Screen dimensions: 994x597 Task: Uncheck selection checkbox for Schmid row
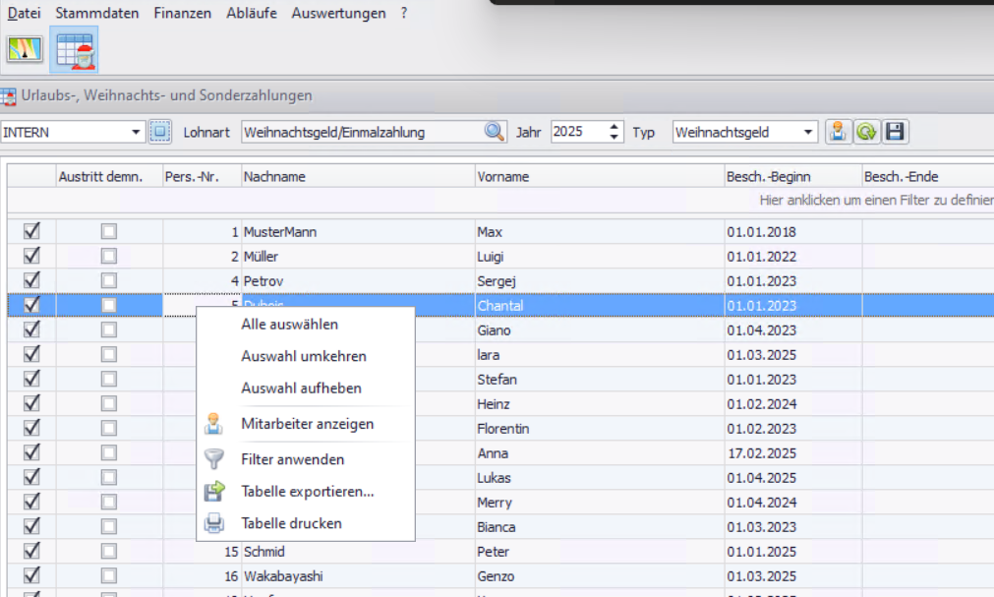click(x=31, y=551)
